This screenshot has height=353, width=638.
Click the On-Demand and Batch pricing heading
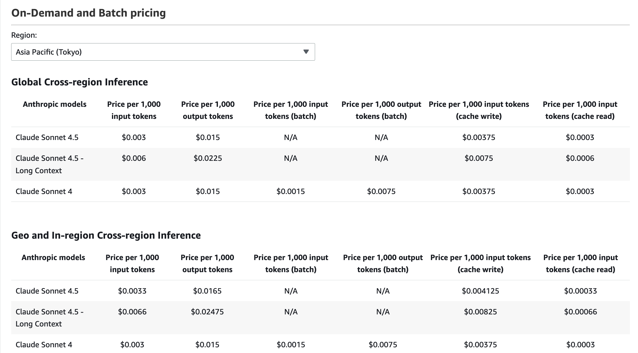pyautogui.click(x=88, y=13)
